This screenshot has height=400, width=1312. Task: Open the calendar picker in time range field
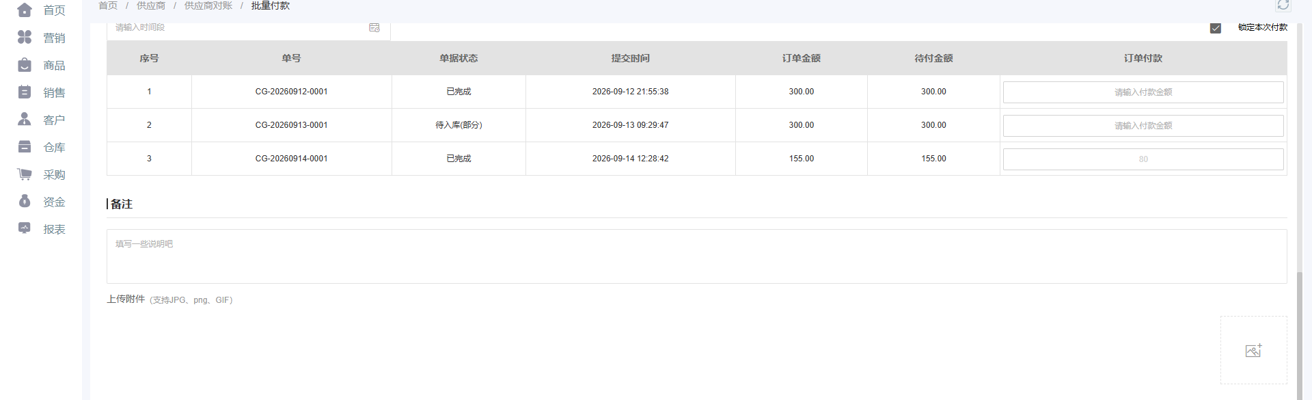pyautogui.click(x=374, y=27)
